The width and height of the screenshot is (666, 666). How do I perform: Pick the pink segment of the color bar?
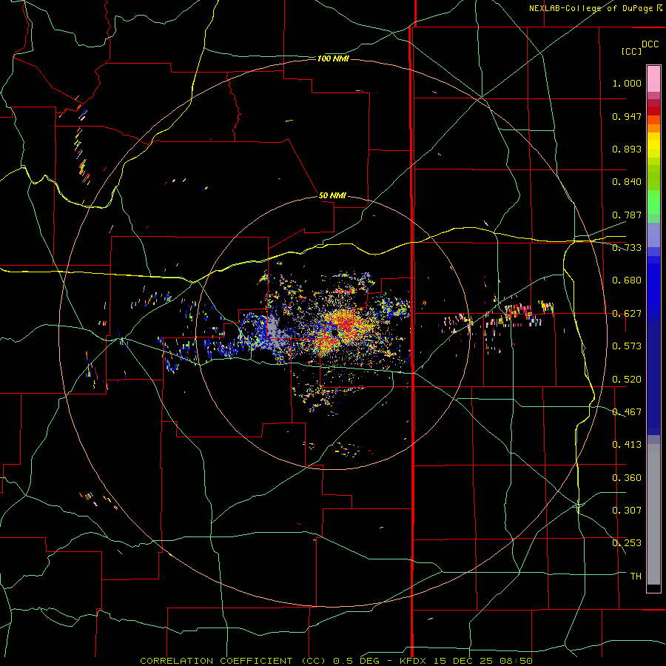pyautogui.click(x=653, y=78)
